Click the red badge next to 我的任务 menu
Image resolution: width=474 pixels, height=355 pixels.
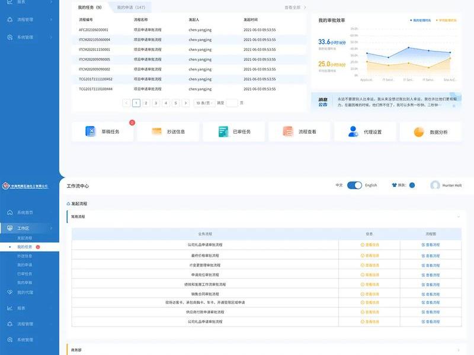tap(38, 247)
